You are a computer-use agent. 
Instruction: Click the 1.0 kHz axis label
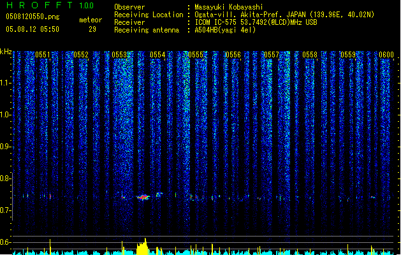(x=6, y=115)
